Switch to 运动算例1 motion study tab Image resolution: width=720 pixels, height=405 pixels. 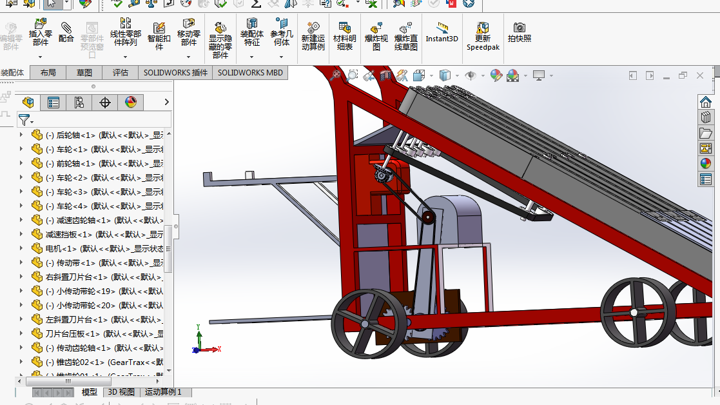click(x=163, y=392)
